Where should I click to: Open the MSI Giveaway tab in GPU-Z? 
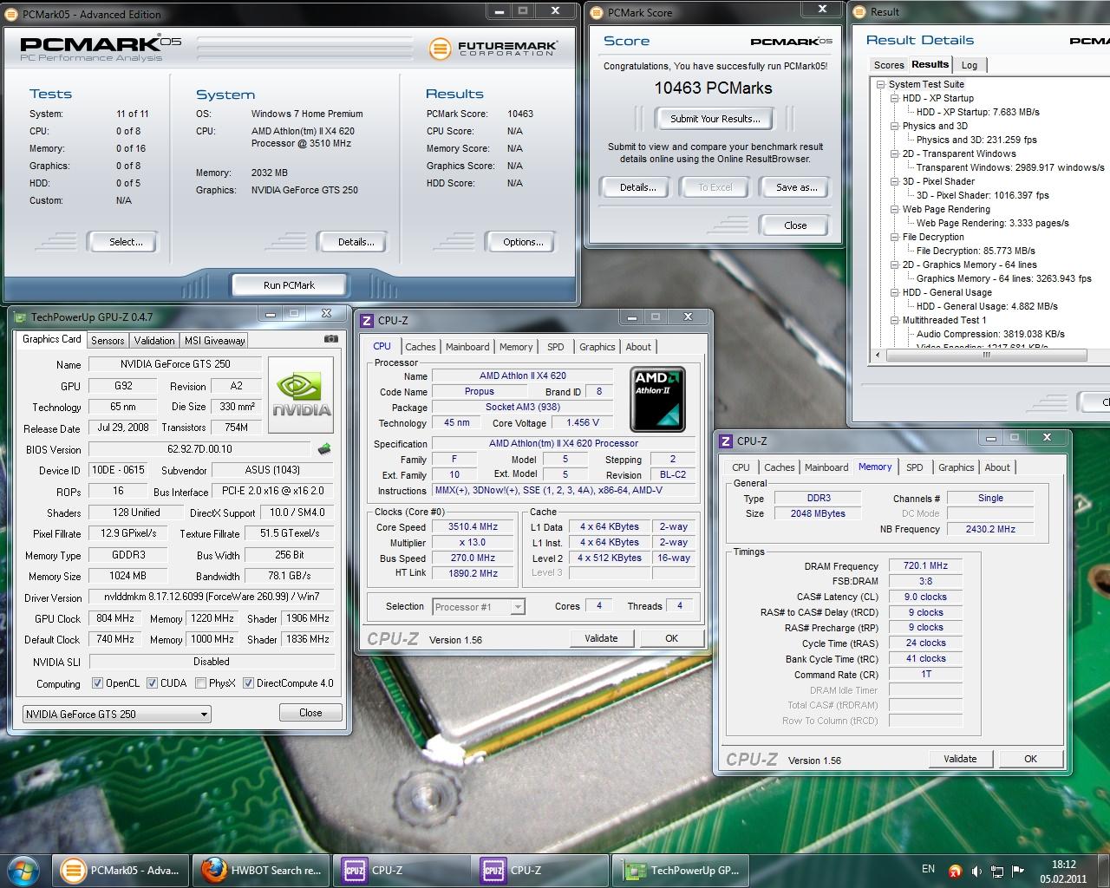tap(214, 341)
